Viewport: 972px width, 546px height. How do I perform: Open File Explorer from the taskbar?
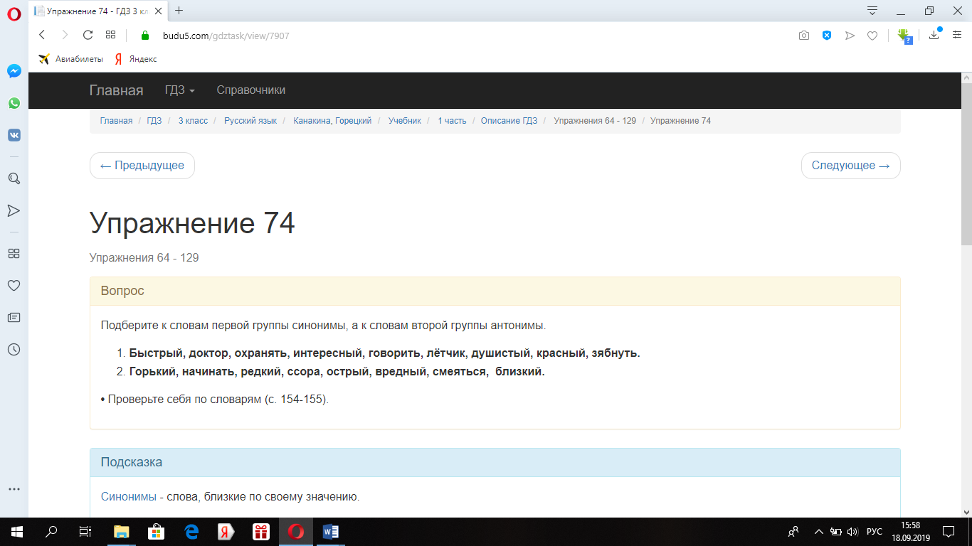coord(122,532)
